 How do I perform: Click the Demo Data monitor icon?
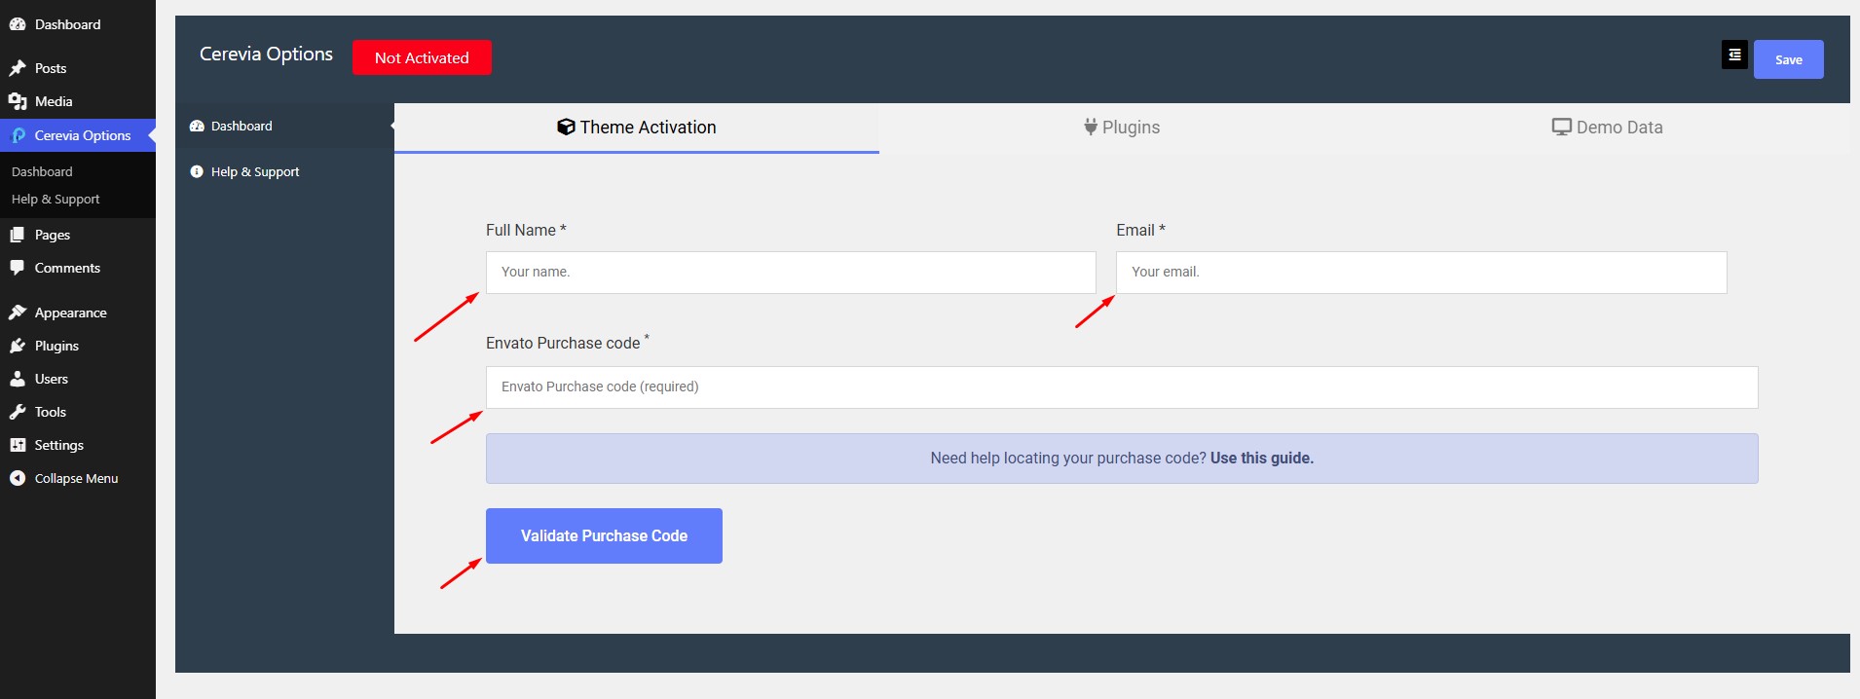coord(1562,127)
